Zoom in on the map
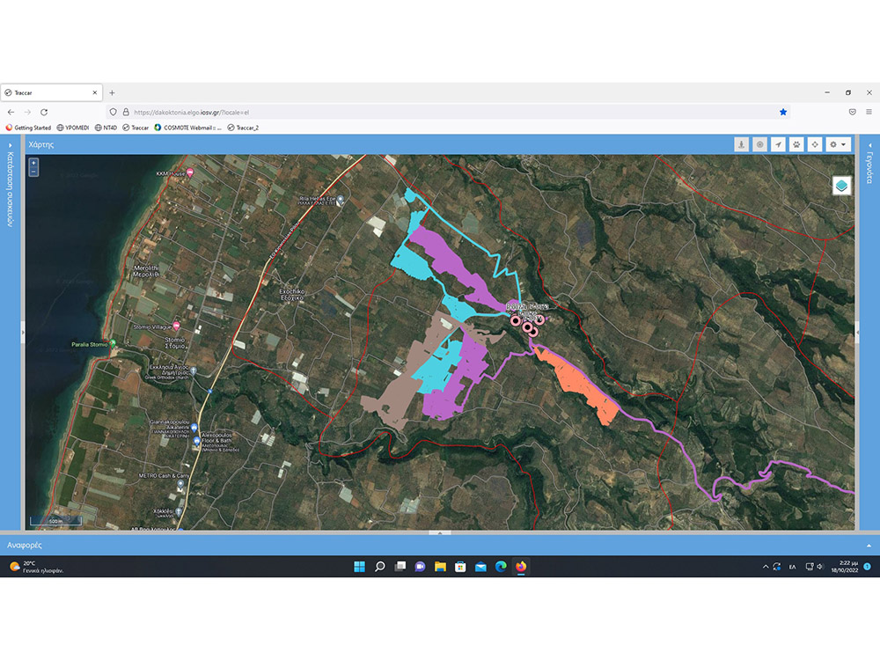880x660 pixels. pos(33,163)
